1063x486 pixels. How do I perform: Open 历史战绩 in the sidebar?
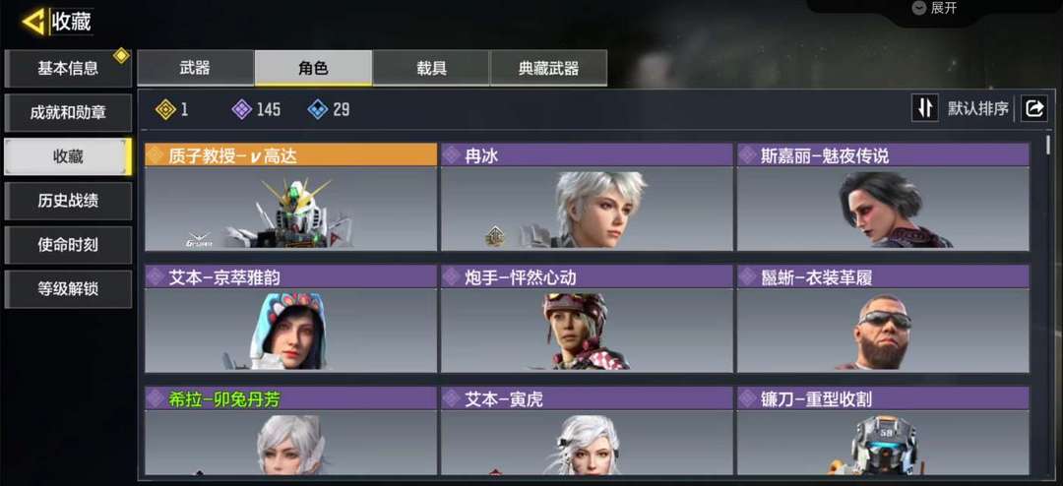[x=68, y=201]
